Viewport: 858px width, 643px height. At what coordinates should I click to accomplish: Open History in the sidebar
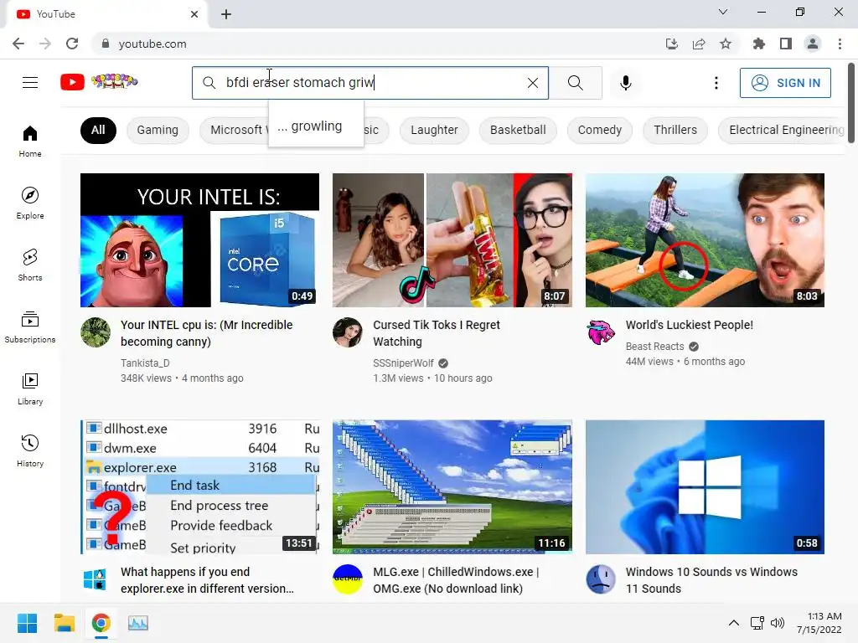coord(30,450)
